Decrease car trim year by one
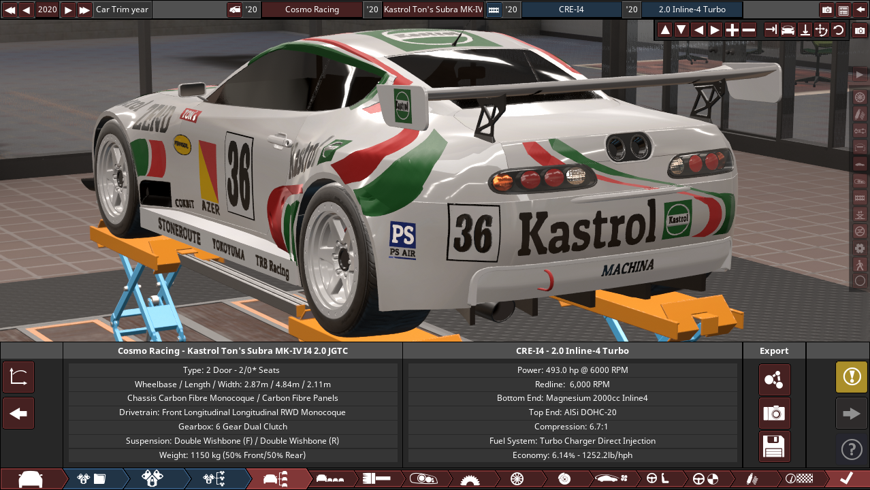 [x=27, y=10]
